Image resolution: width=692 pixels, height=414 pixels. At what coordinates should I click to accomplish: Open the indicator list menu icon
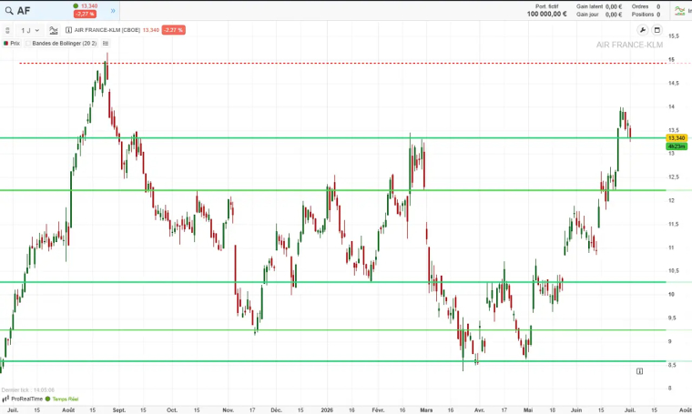pyautogui.click(x=106, y=43)
